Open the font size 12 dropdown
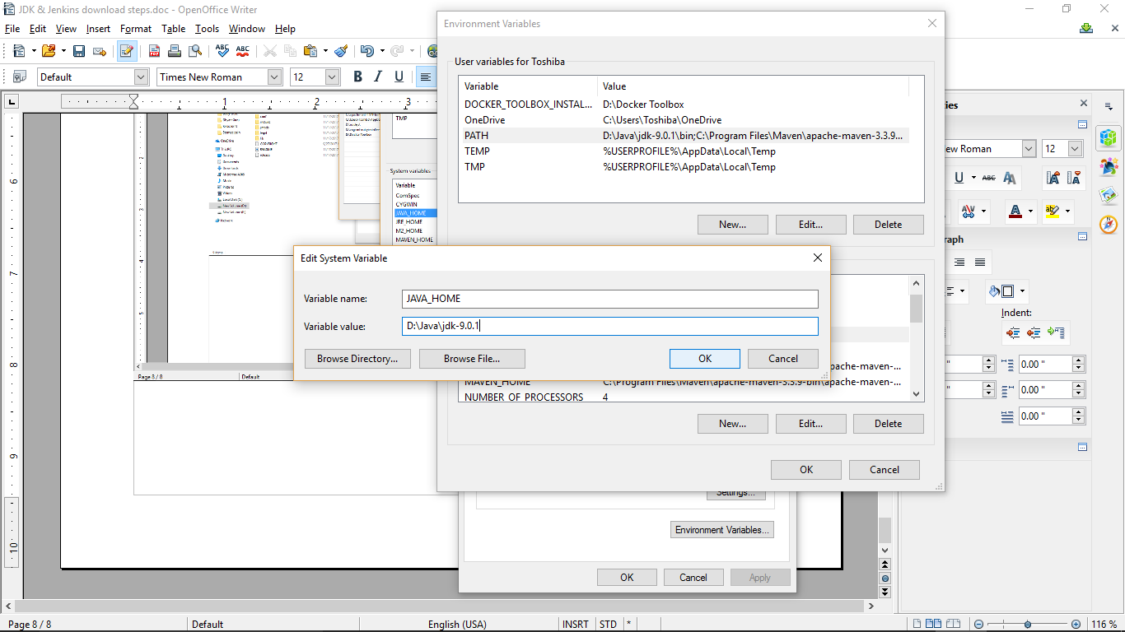This screenshot has height=632, width=1125. click(330, 76)
